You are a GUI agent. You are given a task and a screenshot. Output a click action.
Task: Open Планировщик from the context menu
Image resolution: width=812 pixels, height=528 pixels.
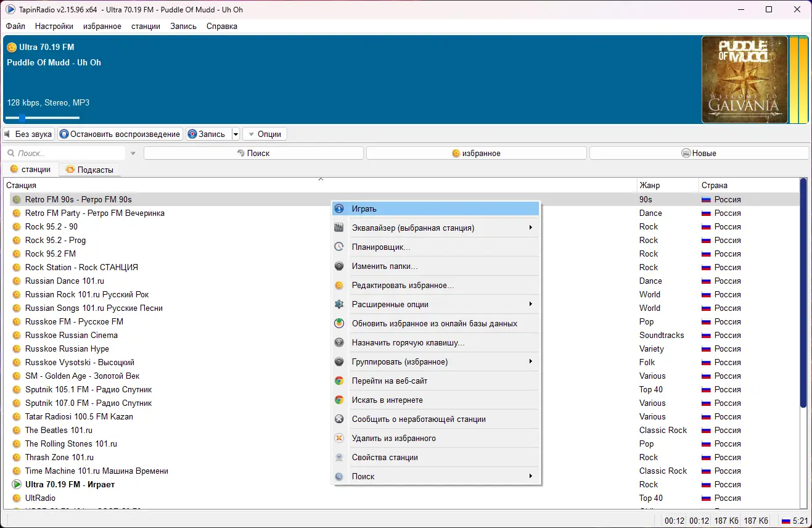436,247
